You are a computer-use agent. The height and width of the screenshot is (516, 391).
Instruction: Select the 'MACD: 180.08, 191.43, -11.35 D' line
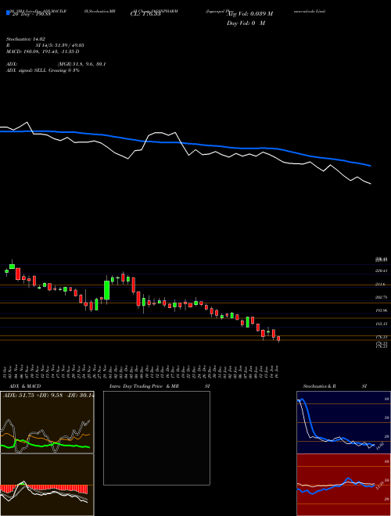coord(43,52)
